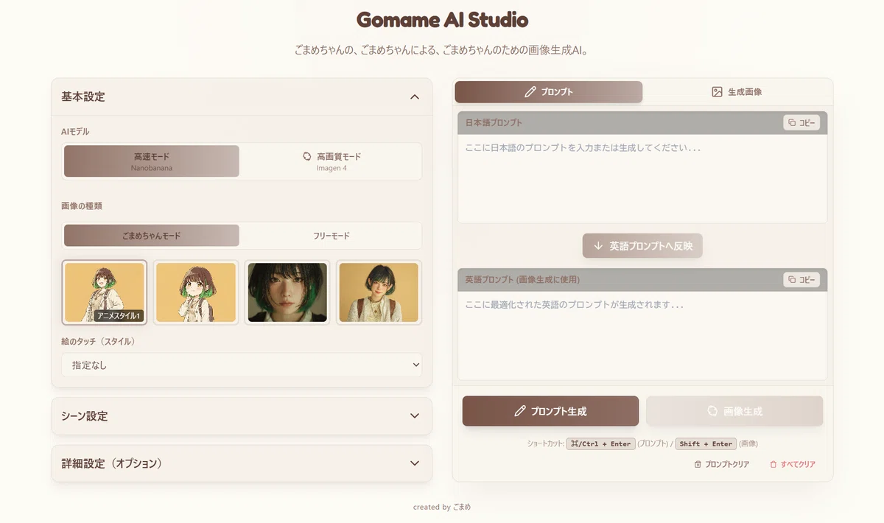The image size is (884, 523).
Task: Click the pencil icon on プロンプト tab
Action: 530,92
